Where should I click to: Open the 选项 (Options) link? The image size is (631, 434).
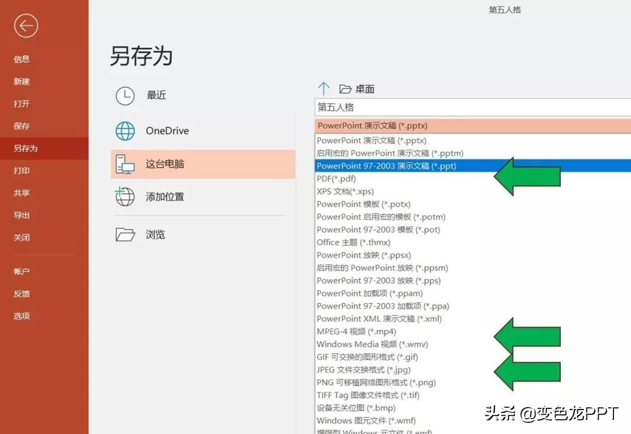pos(21,315)
